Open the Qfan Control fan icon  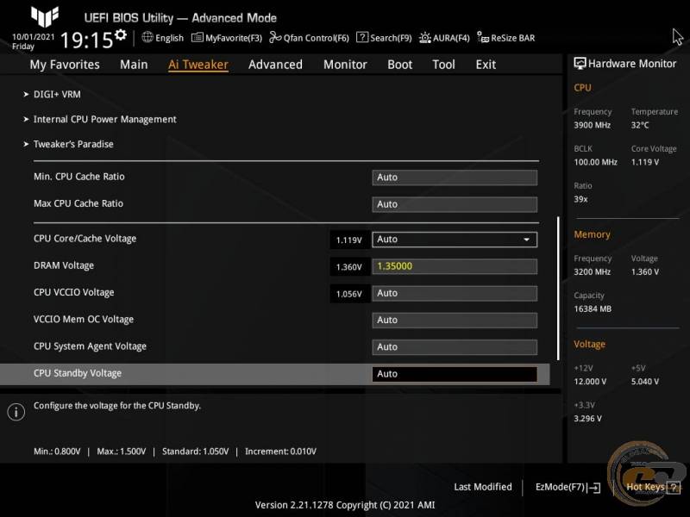pyautogui.click(x=275, y=38)
